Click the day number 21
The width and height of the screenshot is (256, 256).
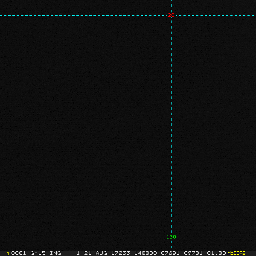click(87, 253)
